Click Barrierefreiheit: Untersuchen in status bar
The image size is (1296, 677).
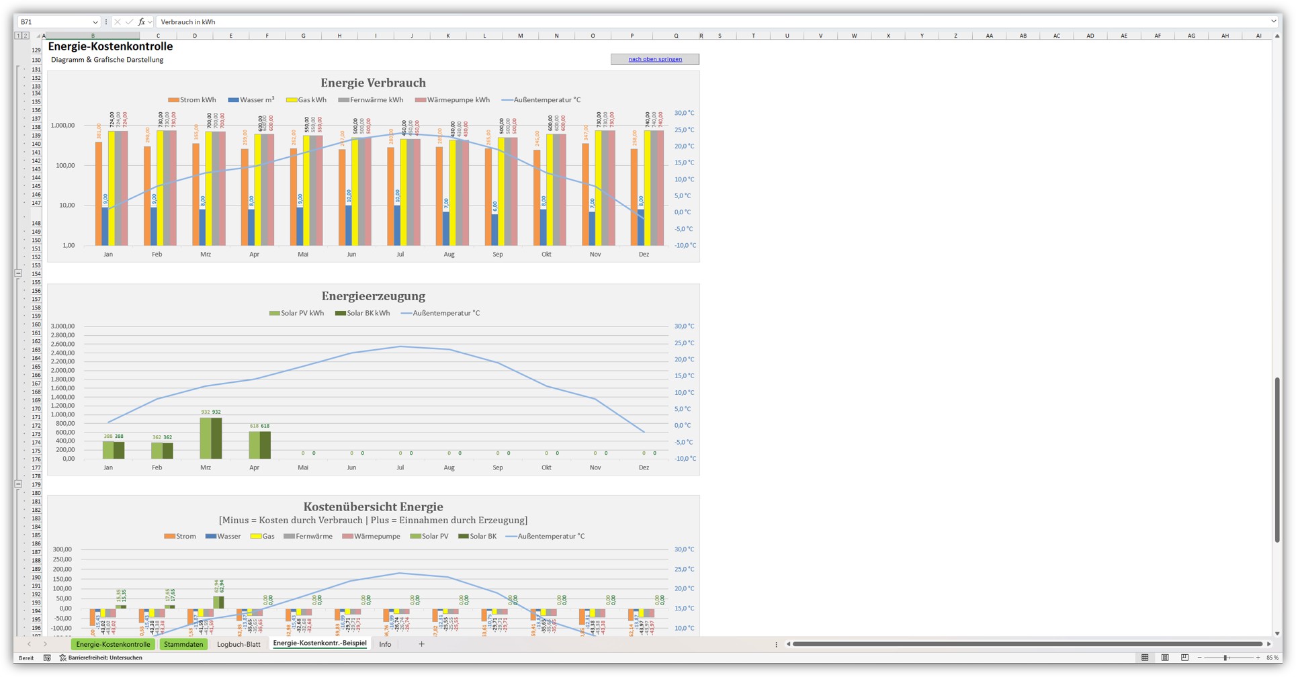(101, 658)
